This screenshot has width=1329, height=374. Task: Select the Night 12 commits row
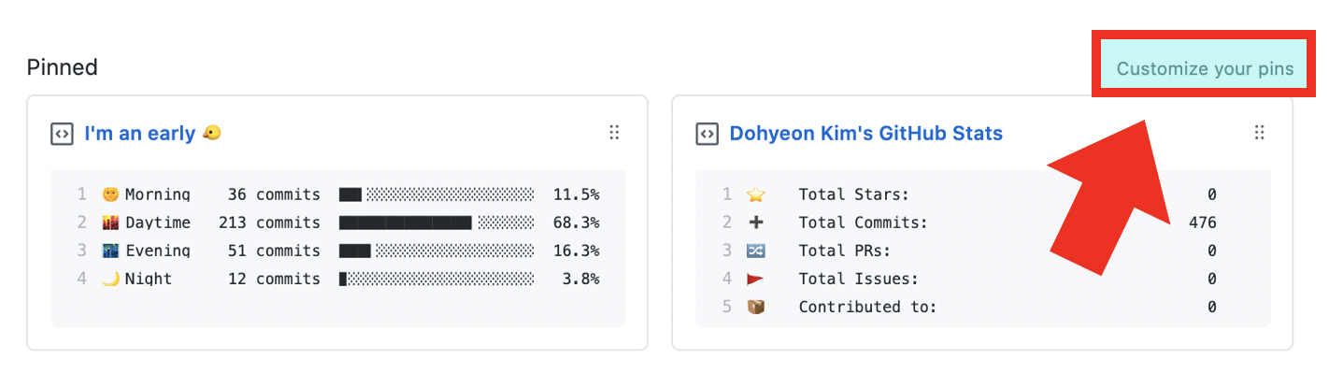337,279
